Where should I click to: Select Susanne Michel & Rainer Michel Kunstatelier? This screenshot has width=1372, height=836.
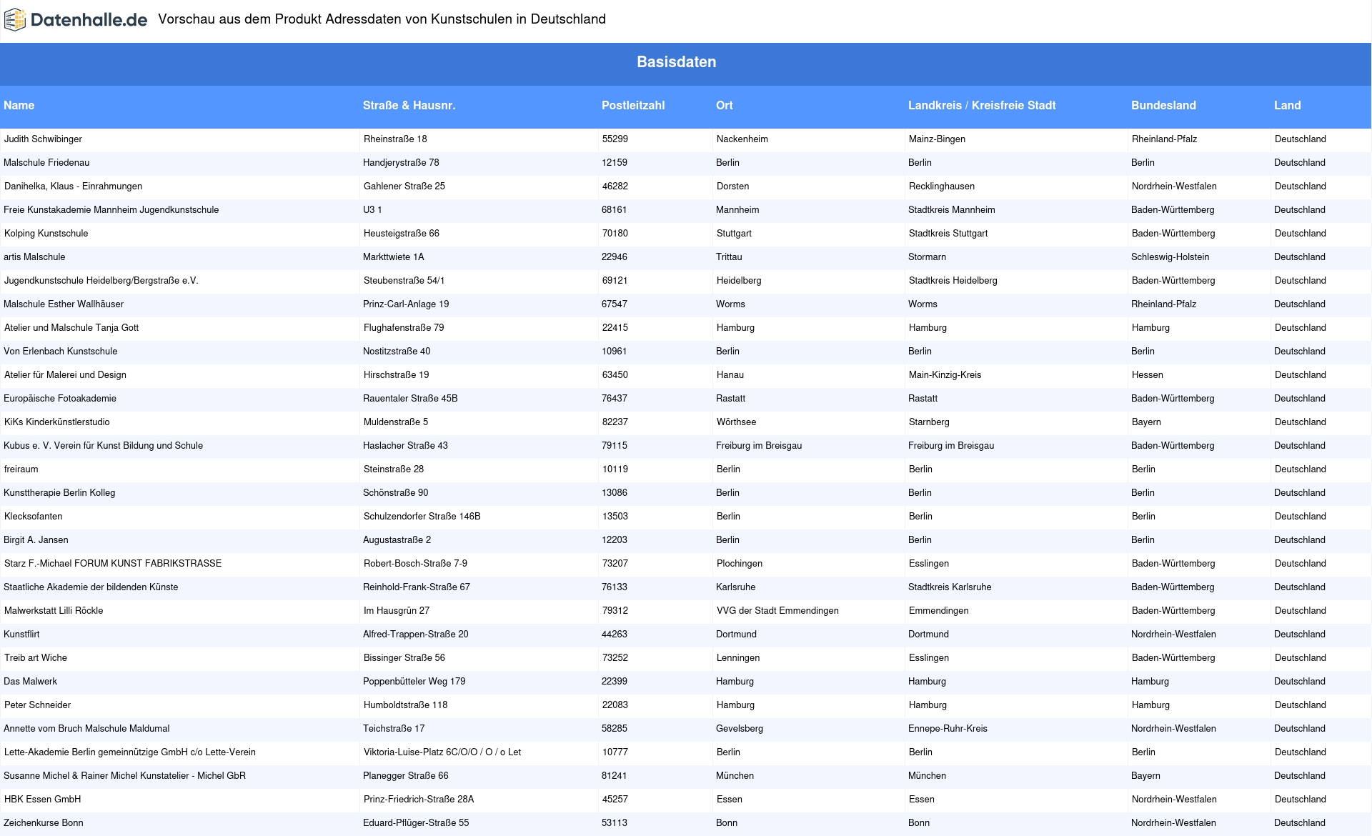pyautogui.click(x=125, y=776)
